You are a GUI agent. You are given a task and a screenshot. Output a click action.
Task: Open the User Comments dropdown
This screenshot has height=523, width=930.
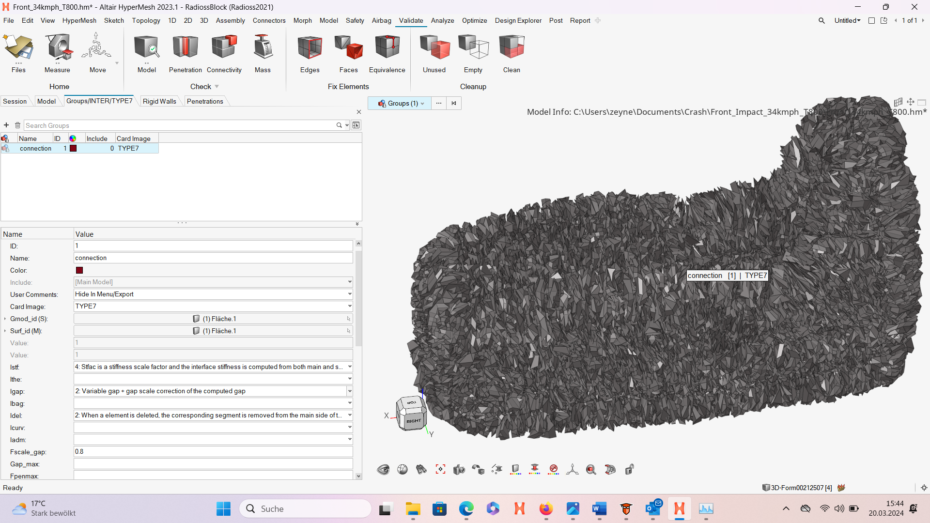click(350, 294)
